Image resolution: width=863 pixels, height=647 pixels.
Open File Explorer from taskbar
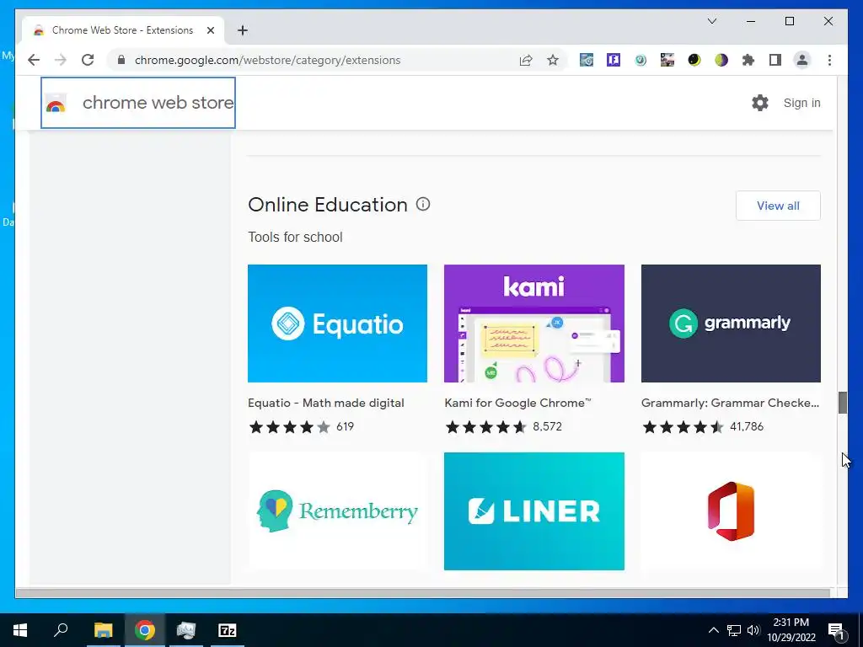point(103,630)
